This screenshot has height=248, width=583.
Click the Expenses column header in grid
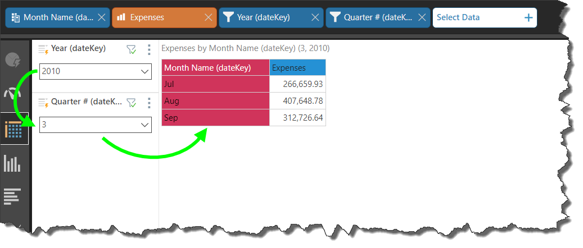pyautogui.click(x=297, y=68)
